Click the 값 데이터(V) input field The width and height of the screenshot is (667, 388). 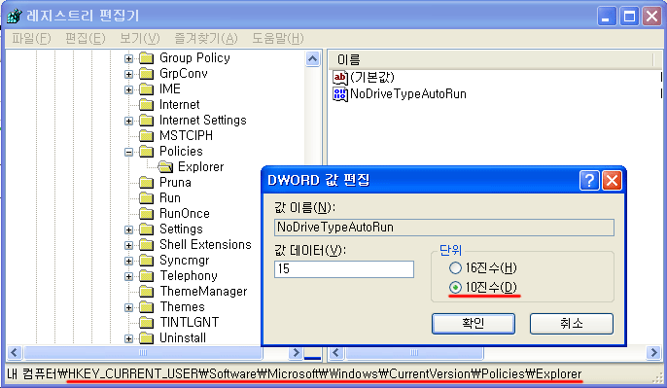344,269
